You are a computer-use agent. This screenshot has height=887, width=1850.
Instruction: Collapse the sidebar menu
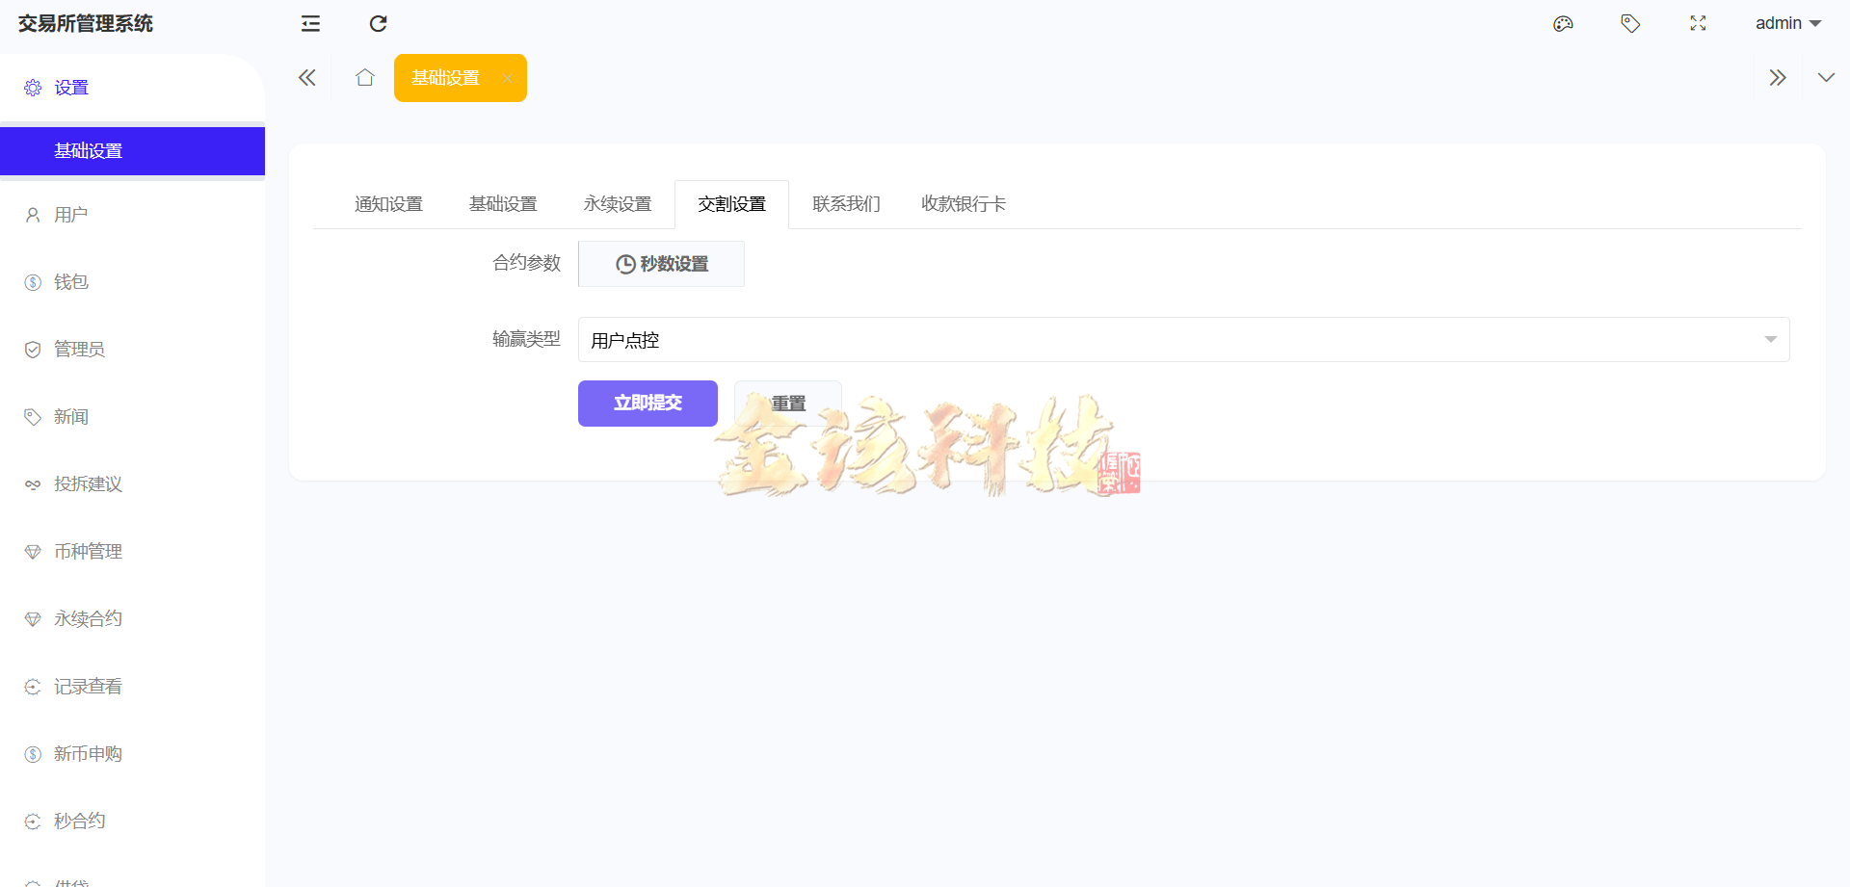[309, 23]
